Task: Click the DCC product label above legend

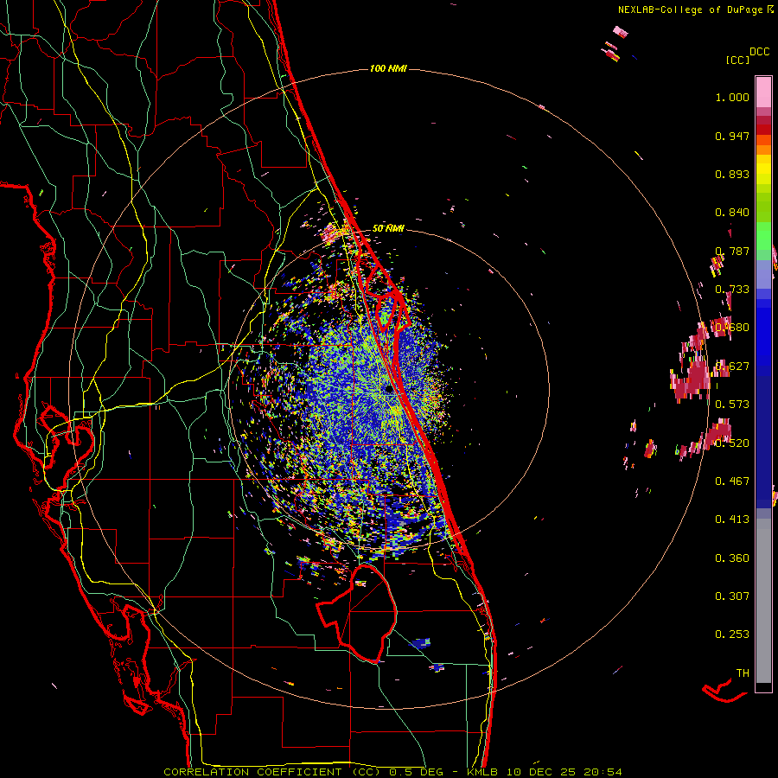Action: (759, 51)
